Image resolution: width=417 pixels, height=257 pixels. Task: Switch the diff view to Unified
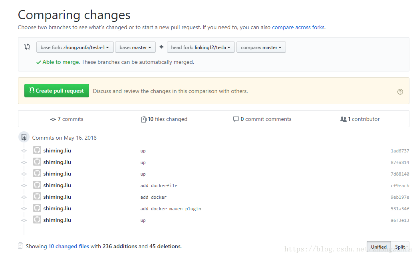pos(379,247)
